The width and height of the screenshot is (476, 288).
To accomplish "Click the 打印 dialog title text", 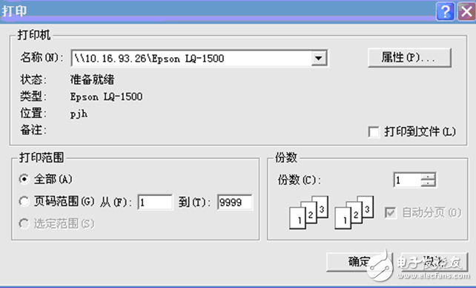I will [x=14, y=11].
